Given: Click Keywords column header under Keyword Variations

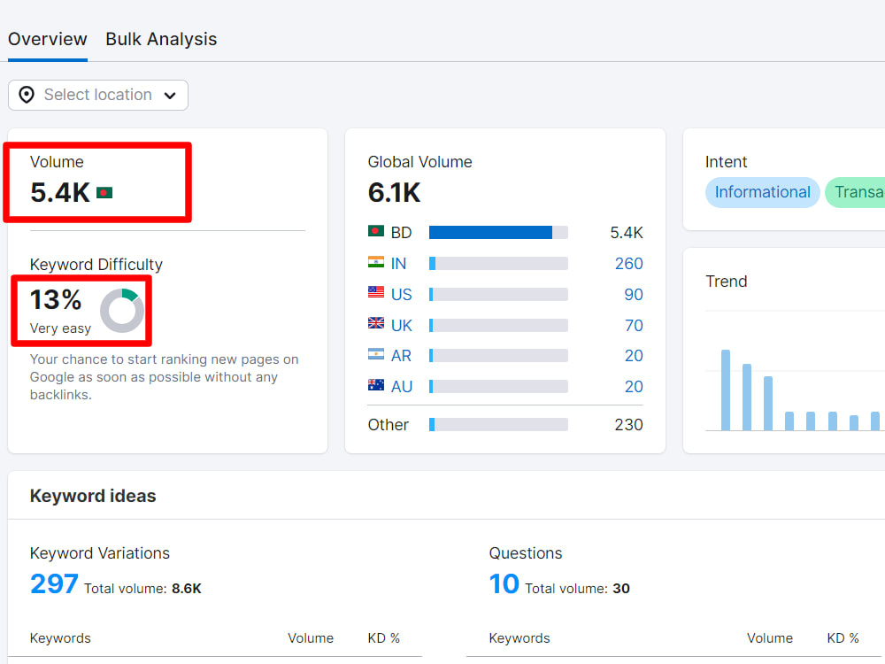Looking at the screenshot, I should click(x=60, y=638).
